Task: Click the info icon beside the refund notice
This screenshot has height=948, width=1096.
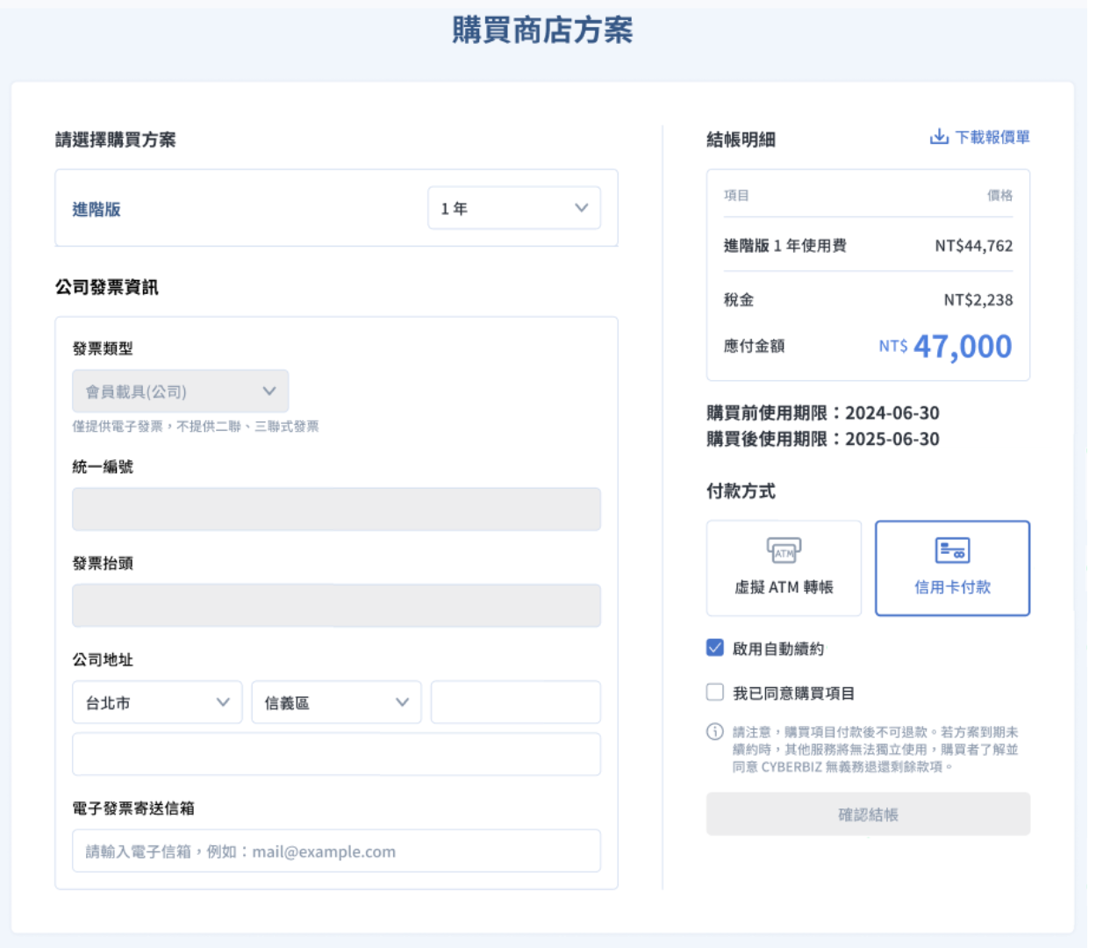Action: coord(715,732)
